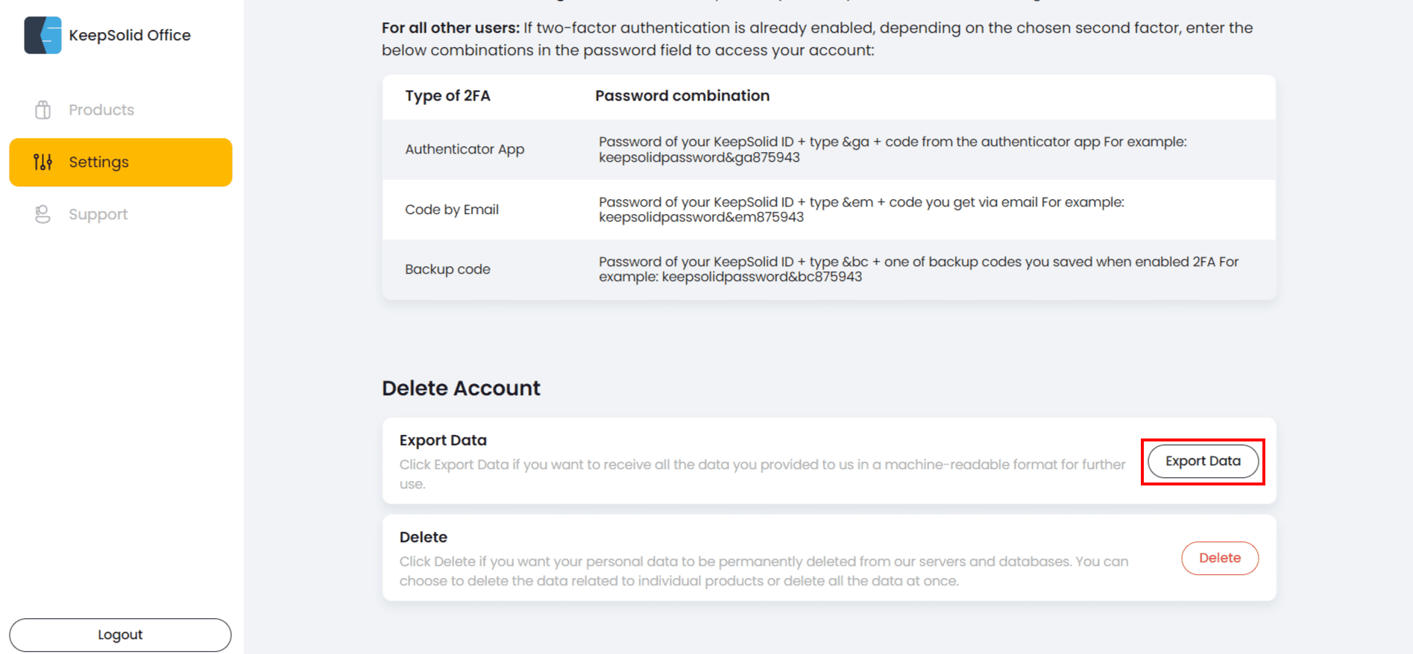Click the KeepSolid Office logo icon
Image resolution: width=1413 pixels, height=654 pixels.
tap(43, 35)
